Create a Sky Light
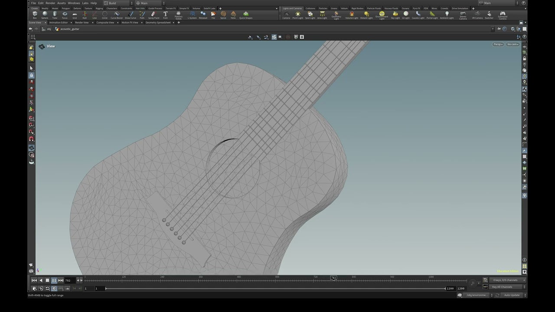The image size is (555, 312). [x=395, y=15]
